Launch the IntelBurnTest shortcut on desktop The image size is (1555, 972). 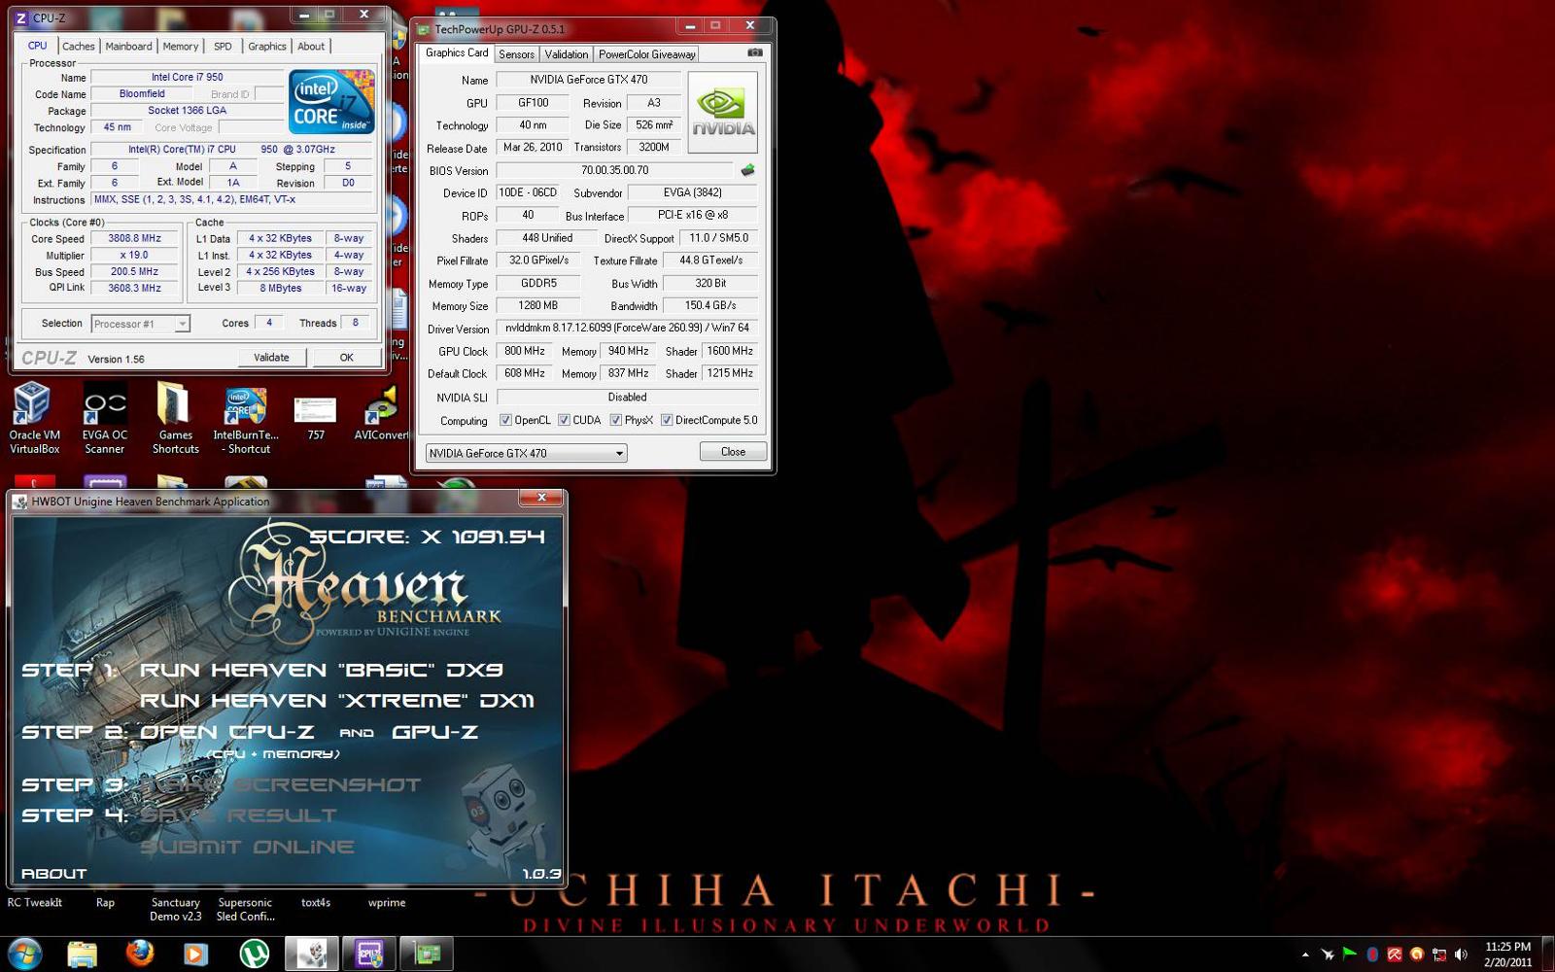[246, 418]
